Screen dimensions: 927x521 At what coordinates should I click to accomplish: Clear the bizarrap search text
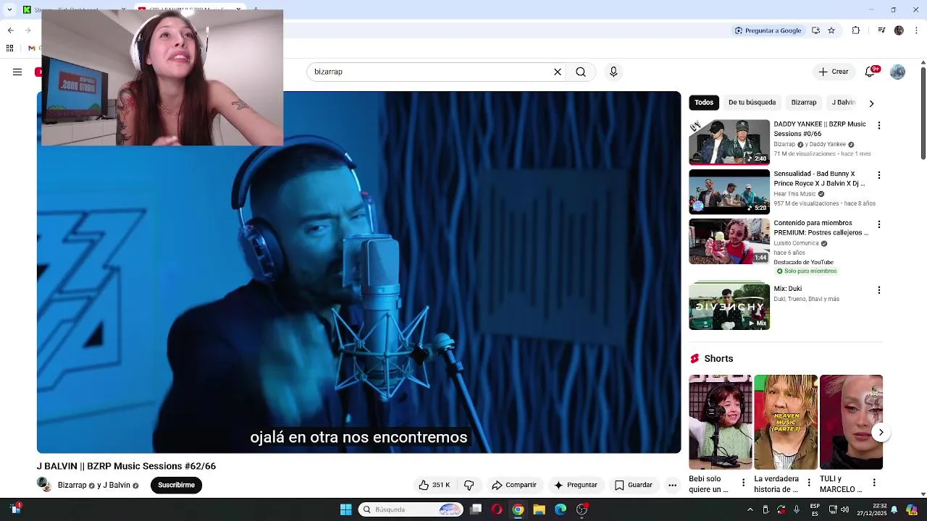[558, 72]
